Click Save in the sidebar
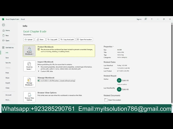 pos(7,58)
